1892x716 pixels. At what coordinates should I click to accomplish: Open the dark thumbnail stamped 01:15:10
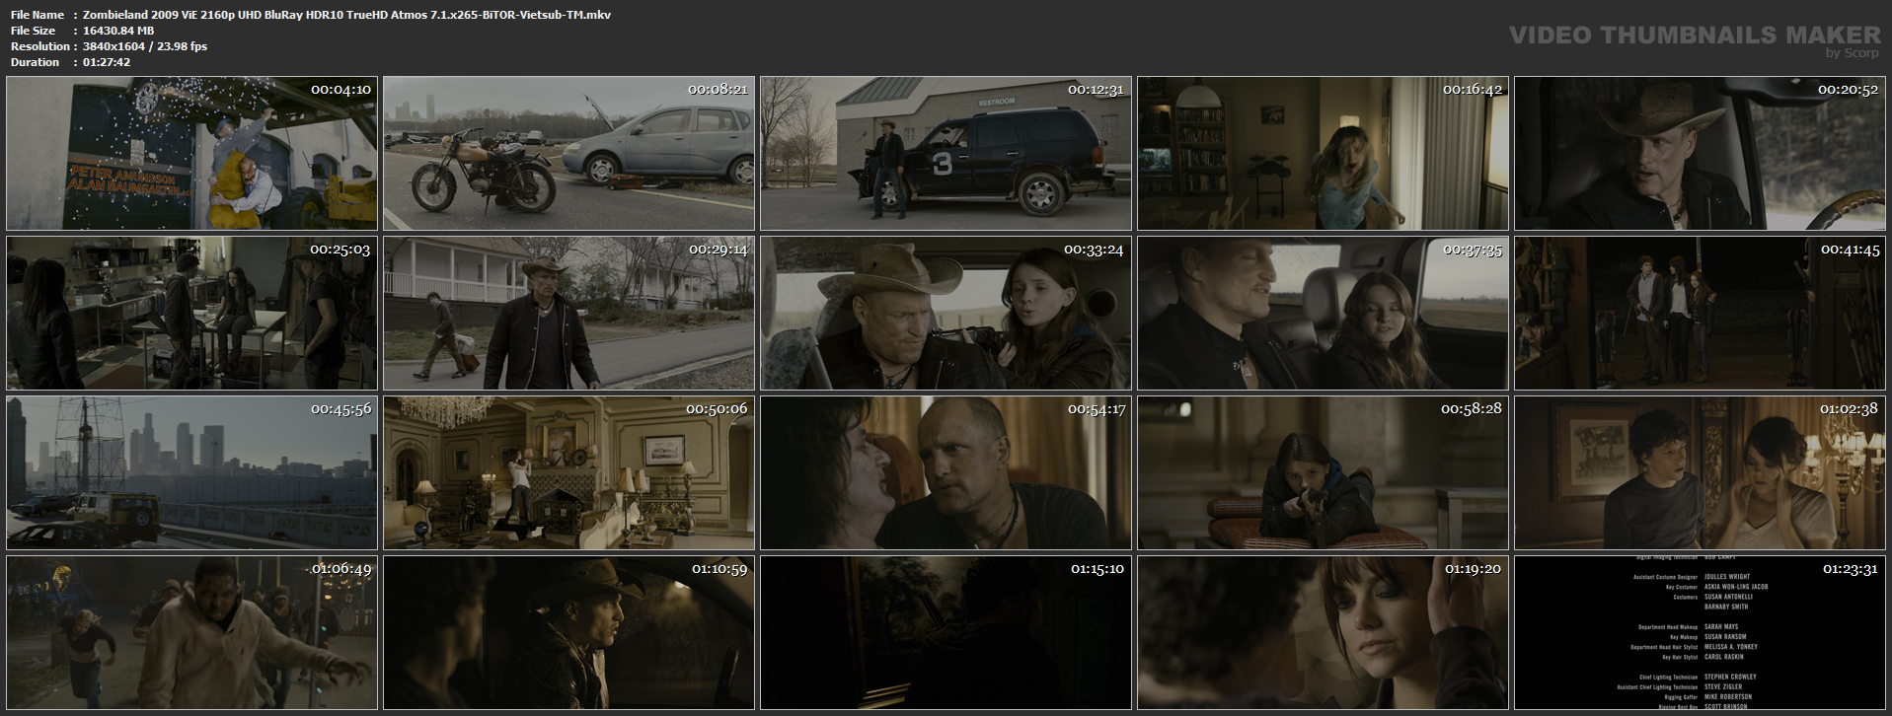(x=946, y=632)
